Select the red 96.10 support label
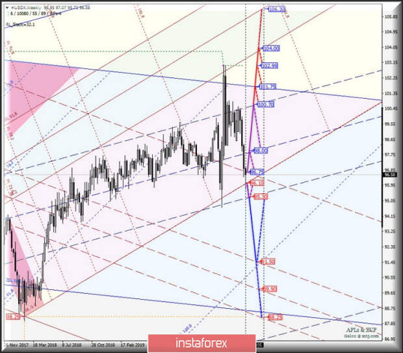This screenshot has width=403, height=353. pos(257,183)
